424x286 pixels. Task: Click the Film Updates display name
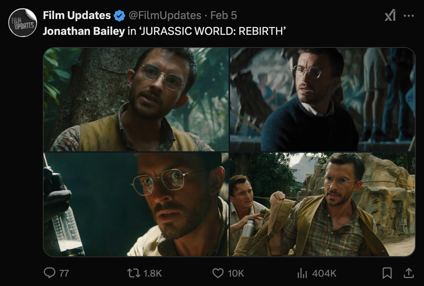click(77, 15)
